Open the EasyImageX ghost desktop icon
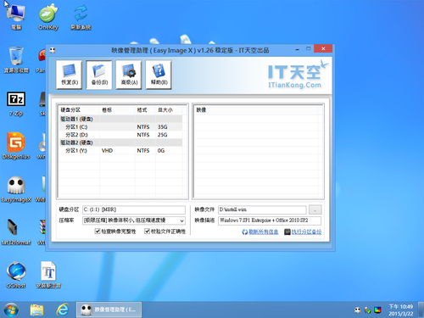Screen dimensions: 424x318 tap(16, 189)
